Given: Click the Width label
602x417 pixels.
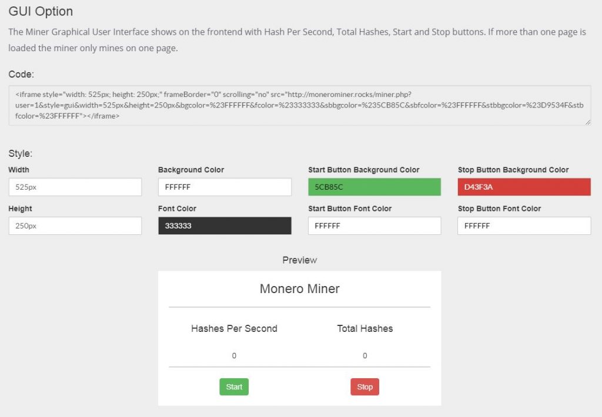Looking at the screenshot, I should coord(19,170).
